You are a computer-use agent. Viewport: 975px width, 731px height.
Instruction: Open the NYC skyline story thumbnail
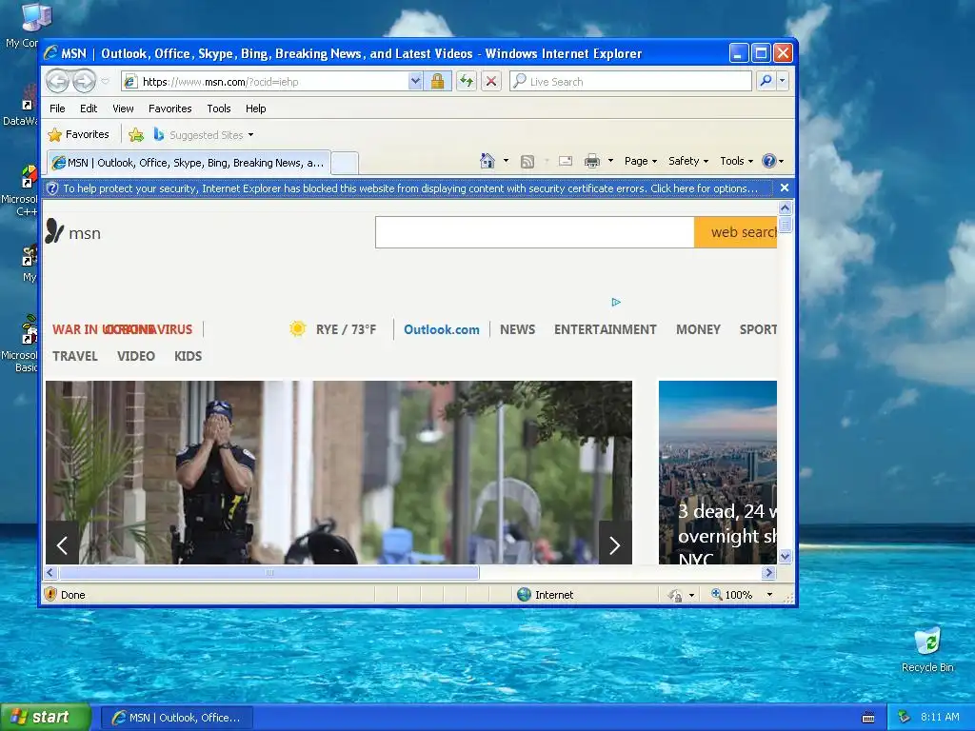point(718,472)
